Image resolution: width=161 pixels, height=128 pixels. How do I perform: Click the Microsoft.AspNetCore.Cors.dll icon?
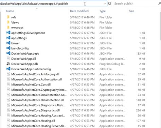(x=8, y=85)
